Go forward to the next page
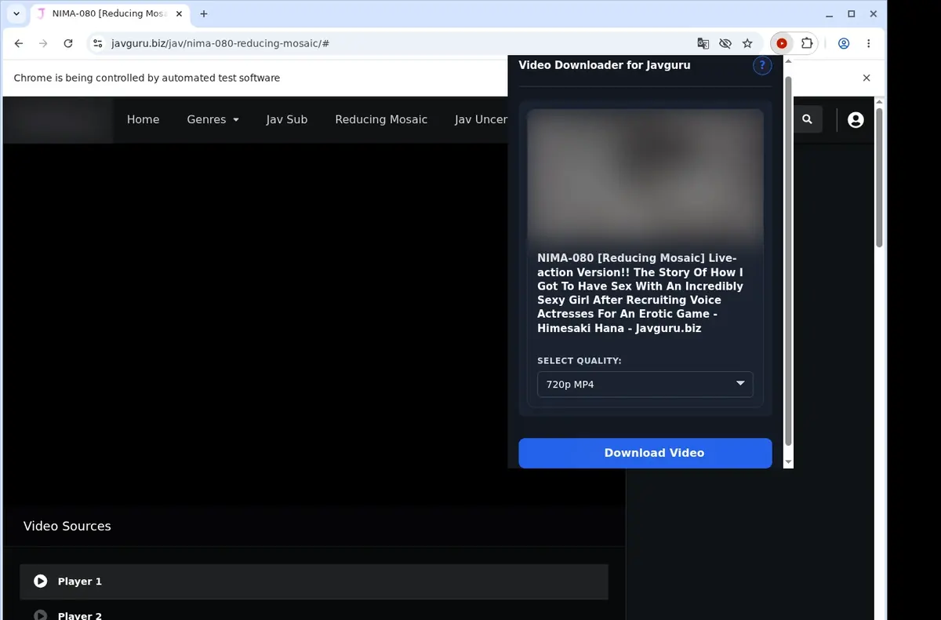 click(x=43, y=43)
